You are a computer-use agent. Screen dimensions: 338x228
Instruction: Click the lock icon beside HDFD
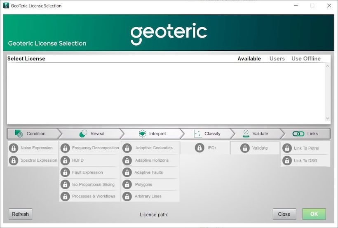[65, 160]
